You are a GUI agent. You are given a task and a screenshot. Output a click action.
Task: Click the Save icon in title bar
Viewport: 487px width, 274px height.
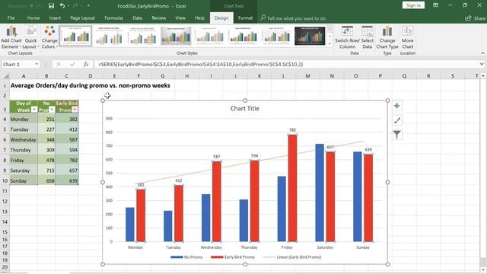(x=51, y=5)
